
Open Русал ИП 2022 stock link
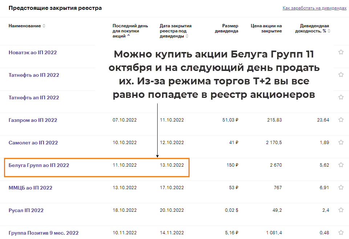click(26, 210)
